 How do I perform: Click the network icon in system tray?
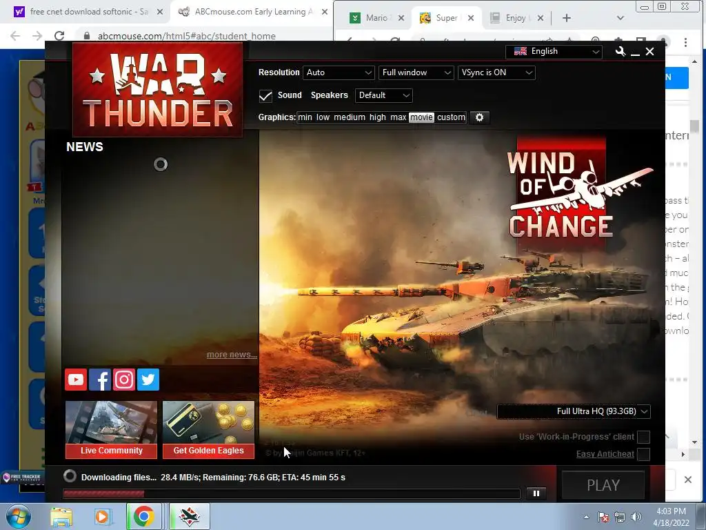point(620,517)
